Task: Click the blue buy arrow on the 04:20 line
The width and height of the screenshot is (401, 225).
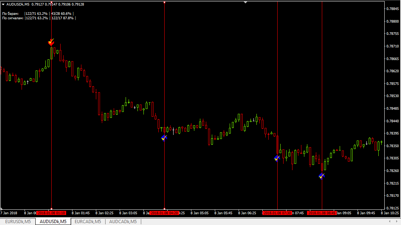Action: (164, 138)
